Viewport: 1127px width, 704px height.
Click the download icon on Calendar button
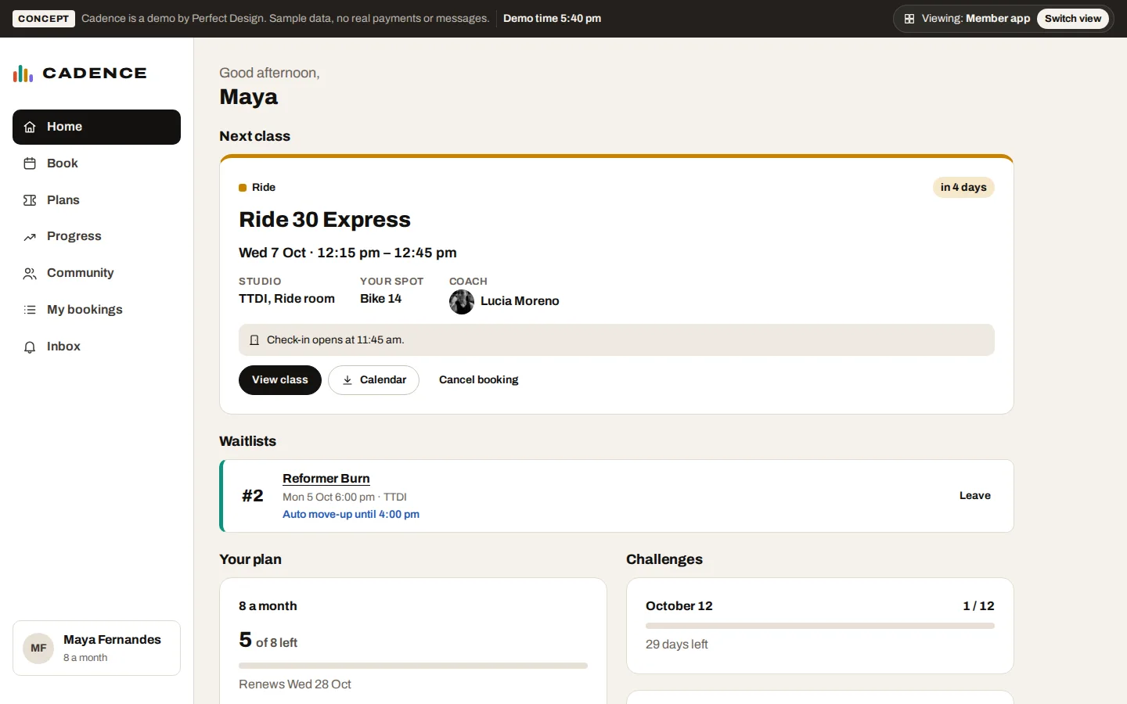tap(347, 380)
